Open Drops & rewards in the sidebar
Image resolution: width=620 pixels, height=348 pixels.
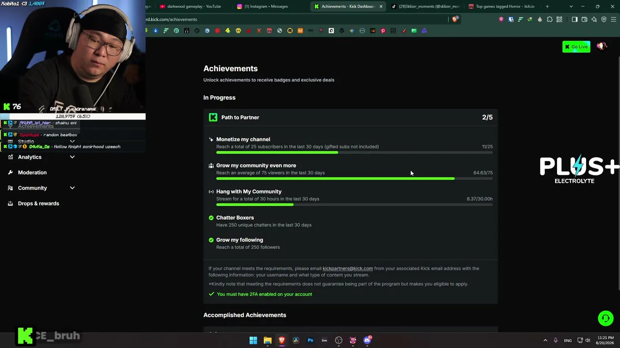click(38, 203)
